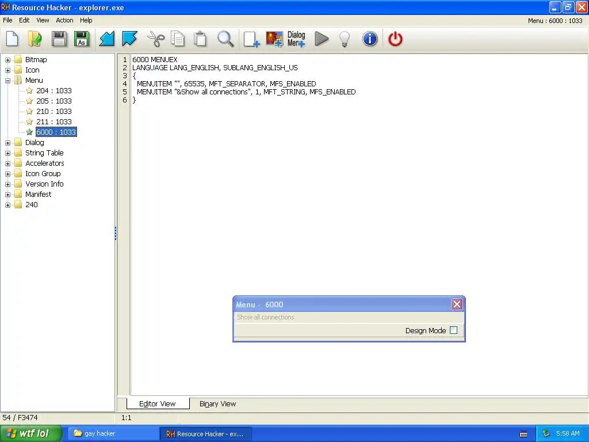Viewport: 589px width, 442px height.
Task: Add an image resource icon
Action: click(274, 39)
